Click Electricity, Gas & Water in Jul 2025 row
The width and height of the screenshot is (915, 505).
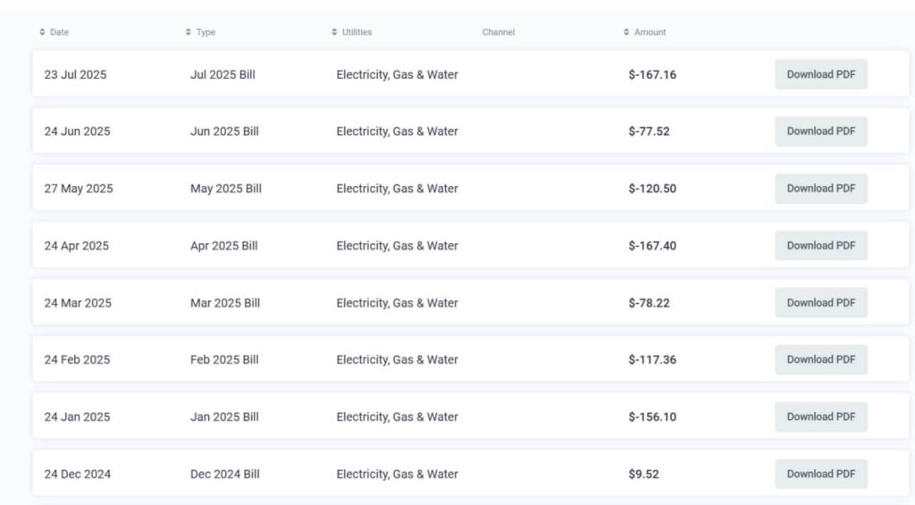(398, 75)
